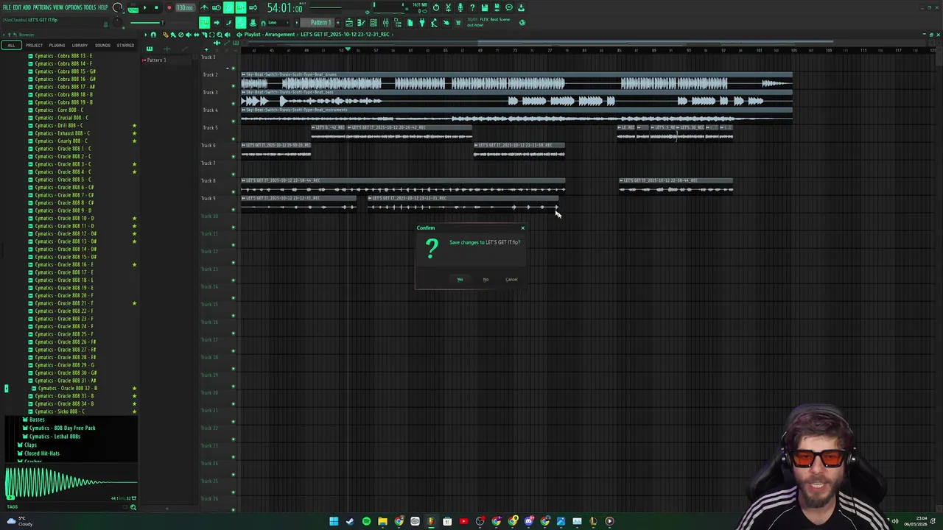This screenshot has height=530, width=943.
Task: Switch browser to the STARRED tab
Action: coord(125,46)
